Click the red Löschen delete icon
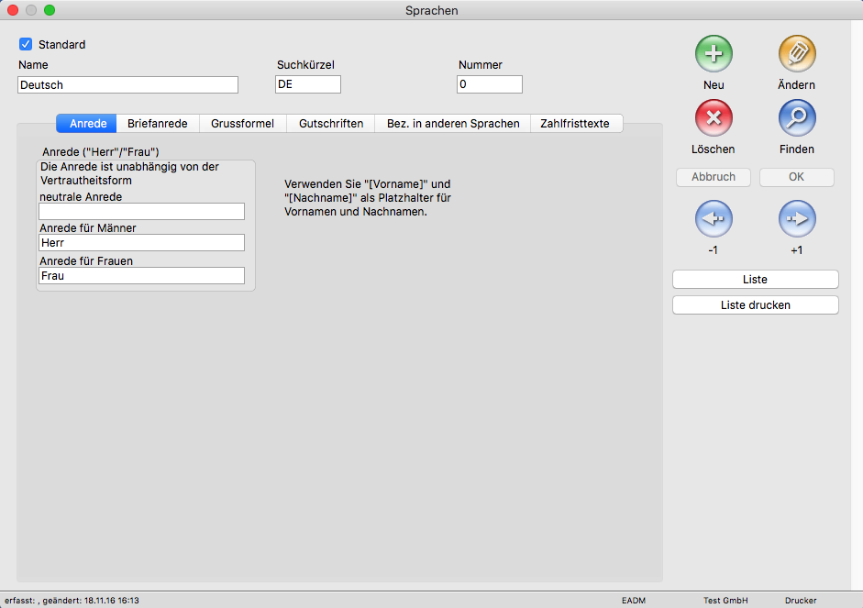This screenshot has height=608, width=863. pos(714,119)
